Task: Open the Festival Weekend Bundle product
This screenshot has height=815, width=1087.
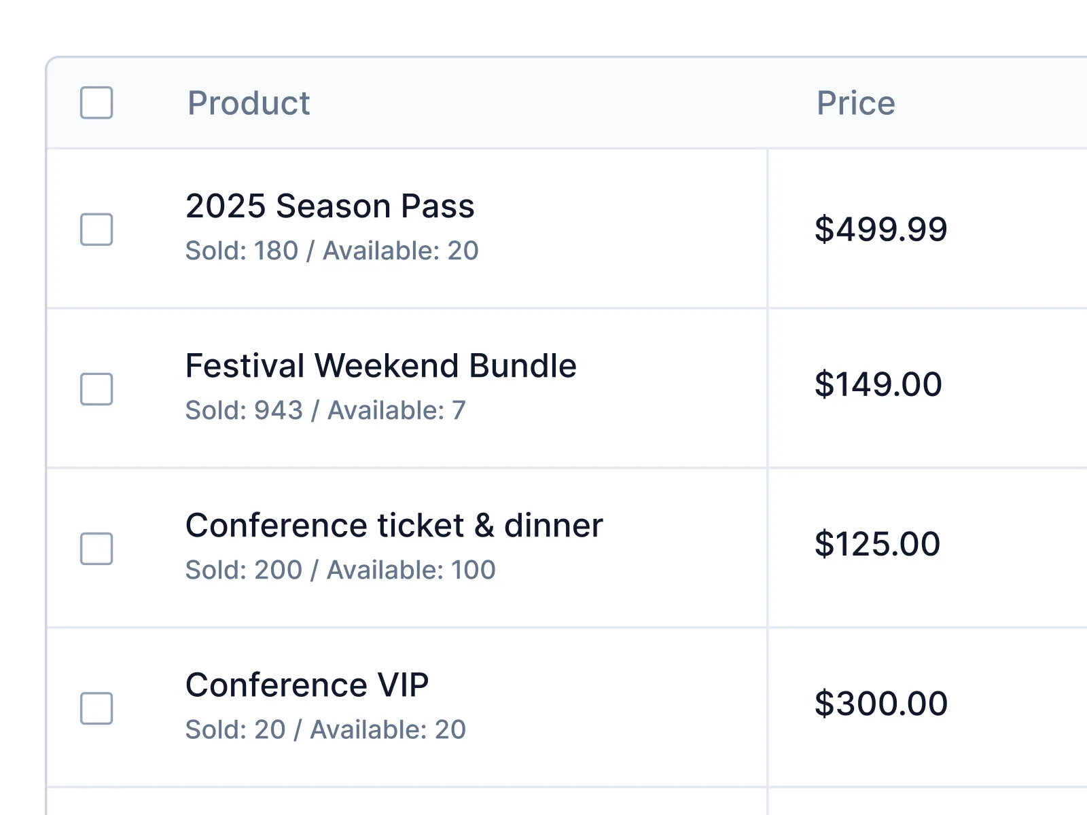Action: [380, 366]
